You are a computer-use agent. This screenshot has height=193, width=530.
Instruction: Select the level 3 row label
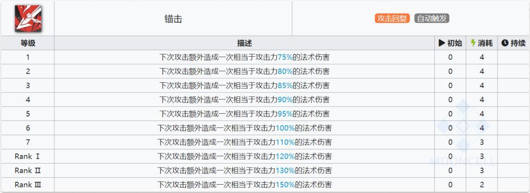[27, 86]
